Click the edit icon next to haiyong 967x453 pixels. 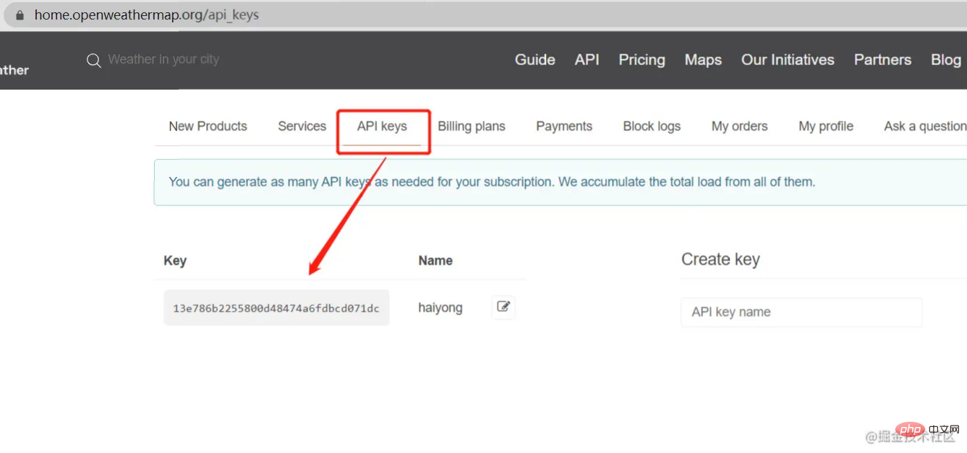tap(503, 307)
